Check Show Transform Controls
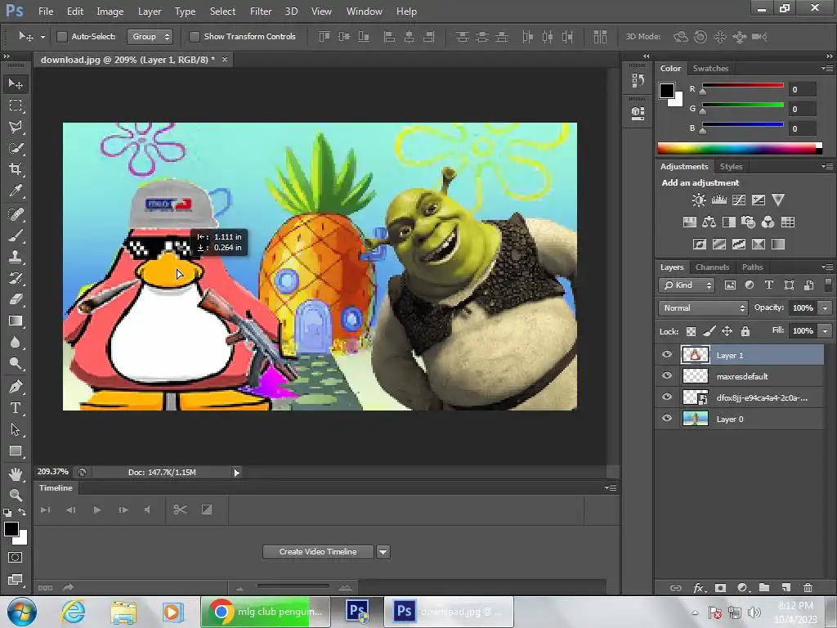The image size is (837, 628). tap(195, 37)
